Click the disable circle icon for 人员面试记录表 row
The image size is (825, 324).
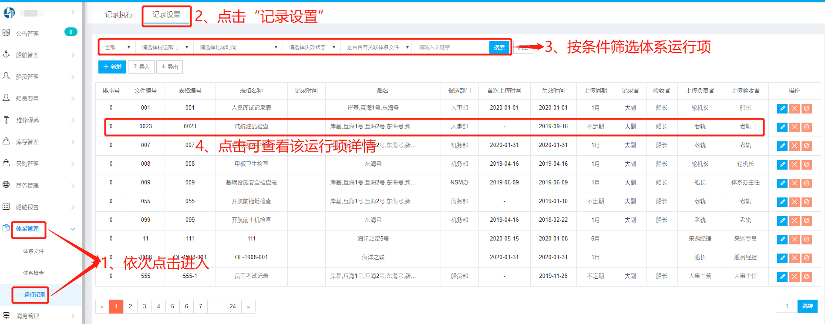click(806, 108)
